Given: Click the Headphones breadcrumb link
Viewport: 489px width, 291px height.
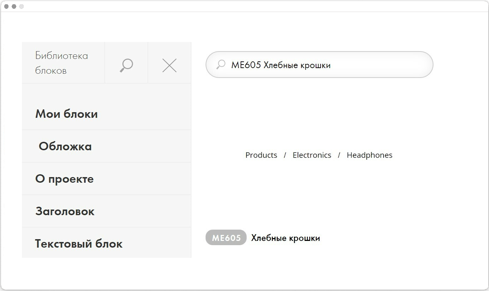Looking at the screenshot, I should click(x=369, y=155).
